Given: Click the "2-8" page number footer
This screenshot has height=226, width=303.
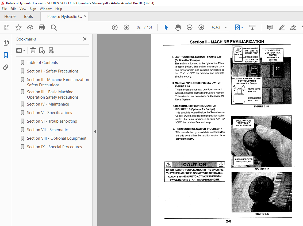Looking at the screenshot, I should pyautogui.click(x=228, y=221).
